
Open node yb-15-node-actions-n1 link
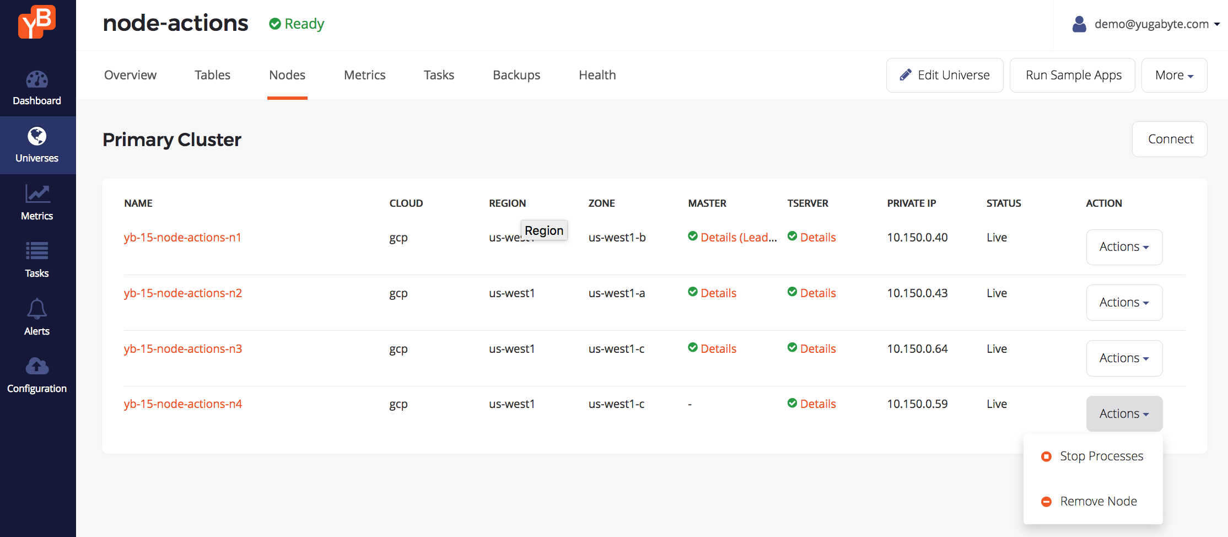(x=182, y=238)
